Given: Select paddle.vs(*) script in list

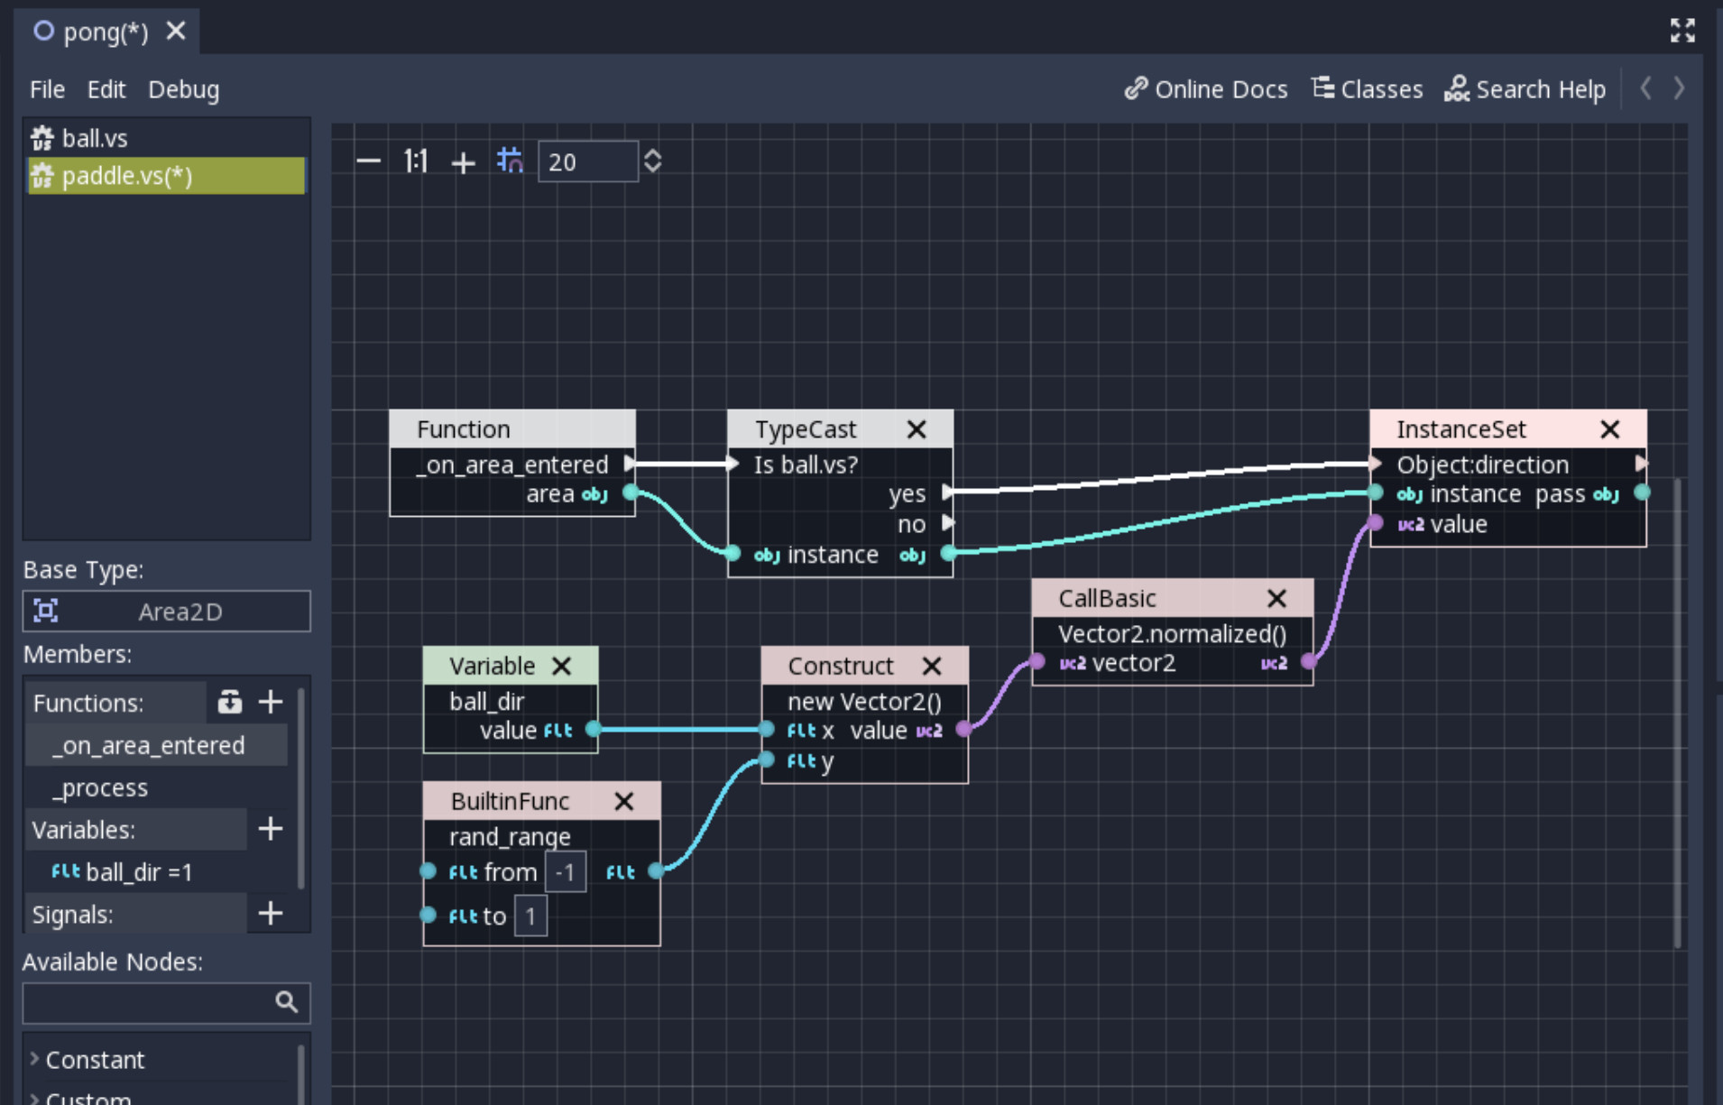Looking at the screenshot, I should pos(167,176).
